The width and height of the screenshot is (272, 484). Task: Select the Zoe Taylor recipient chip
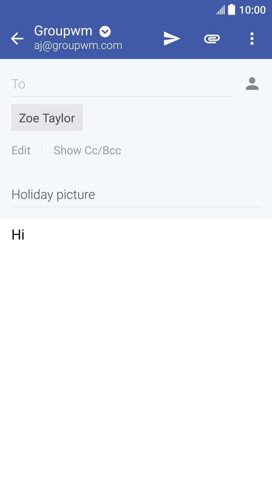[47, 118]
